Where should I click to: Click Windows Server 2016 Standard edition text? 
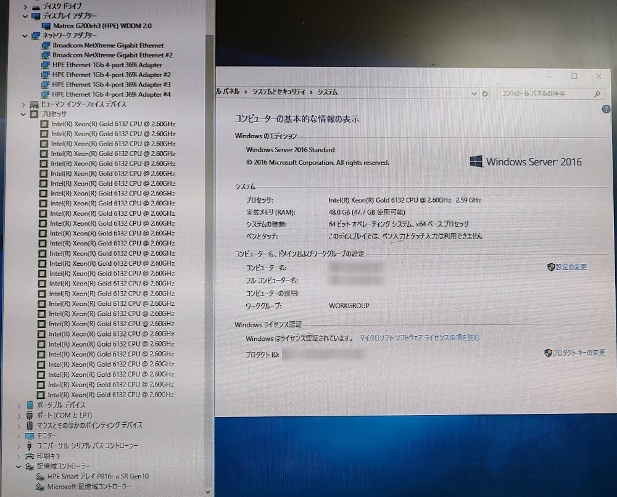click(290, 150)
